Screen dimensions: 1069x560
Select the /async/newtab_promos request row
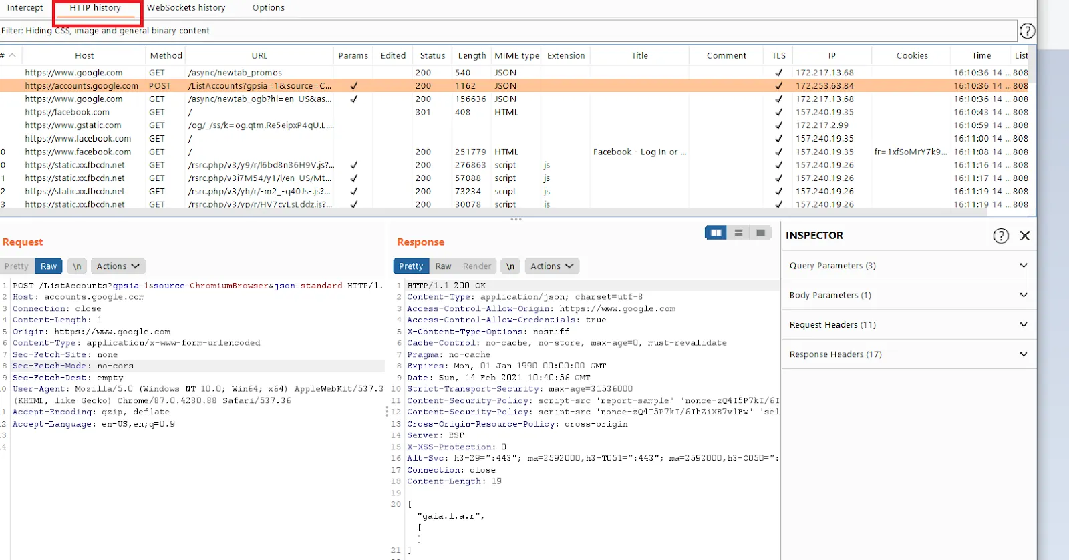click(x=514, y=73)
